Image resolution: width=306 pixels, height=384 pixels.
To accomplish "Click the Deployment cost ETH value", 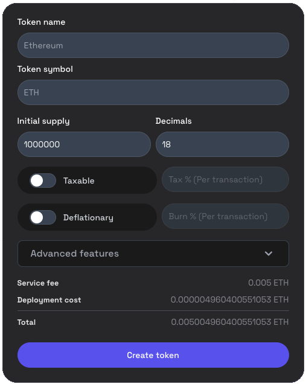I will pyautogui.click(x=229, y=299).
